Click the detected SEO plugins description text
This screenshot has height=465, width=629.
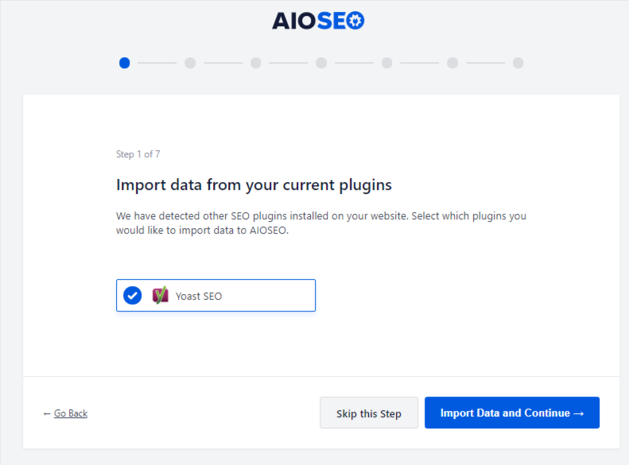[x=321, y=223]
